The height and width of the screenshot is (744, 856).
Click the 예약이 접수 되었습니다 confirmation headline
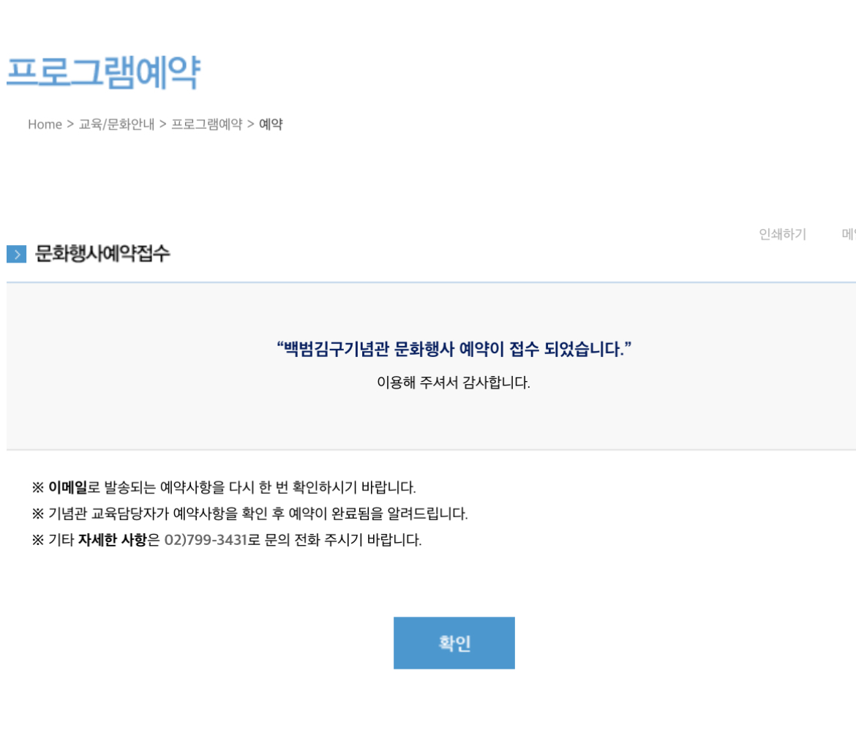pos(454,349)
